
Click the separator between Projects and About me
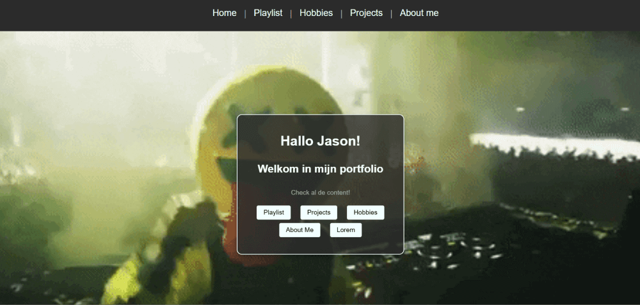pos(391,13)
